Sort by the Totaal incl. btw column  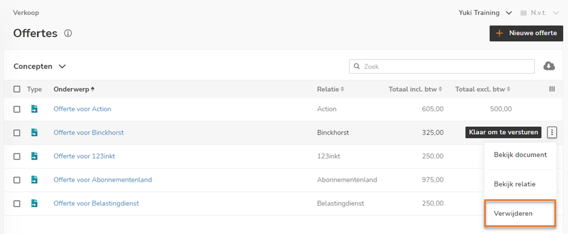click(415, 89)
